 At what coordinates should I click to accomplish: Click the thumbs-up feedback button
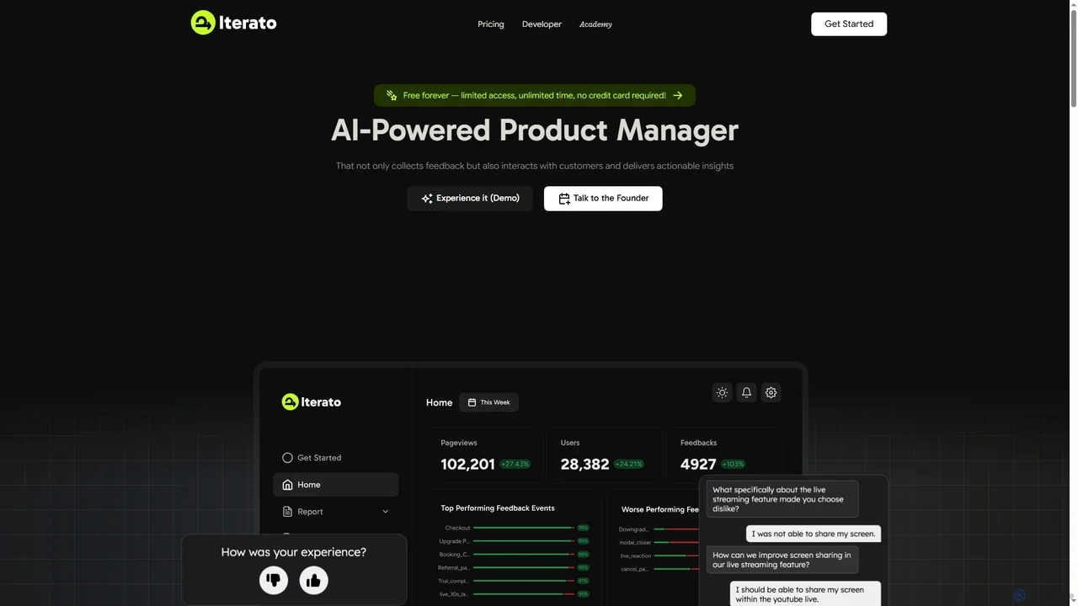[x=314, y=580]
